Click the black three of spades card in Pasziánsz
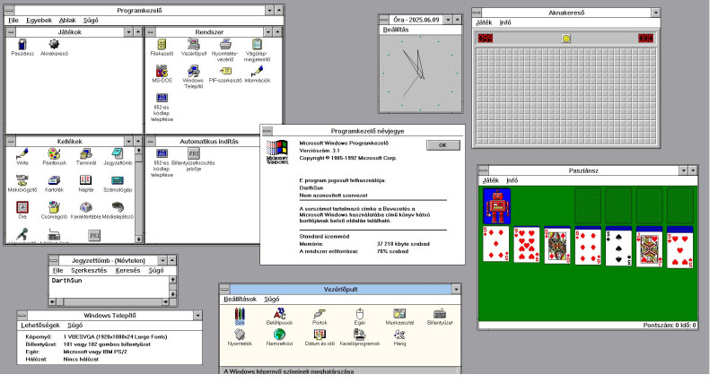Viewport: 718px width, 383px height. point(618,247)
